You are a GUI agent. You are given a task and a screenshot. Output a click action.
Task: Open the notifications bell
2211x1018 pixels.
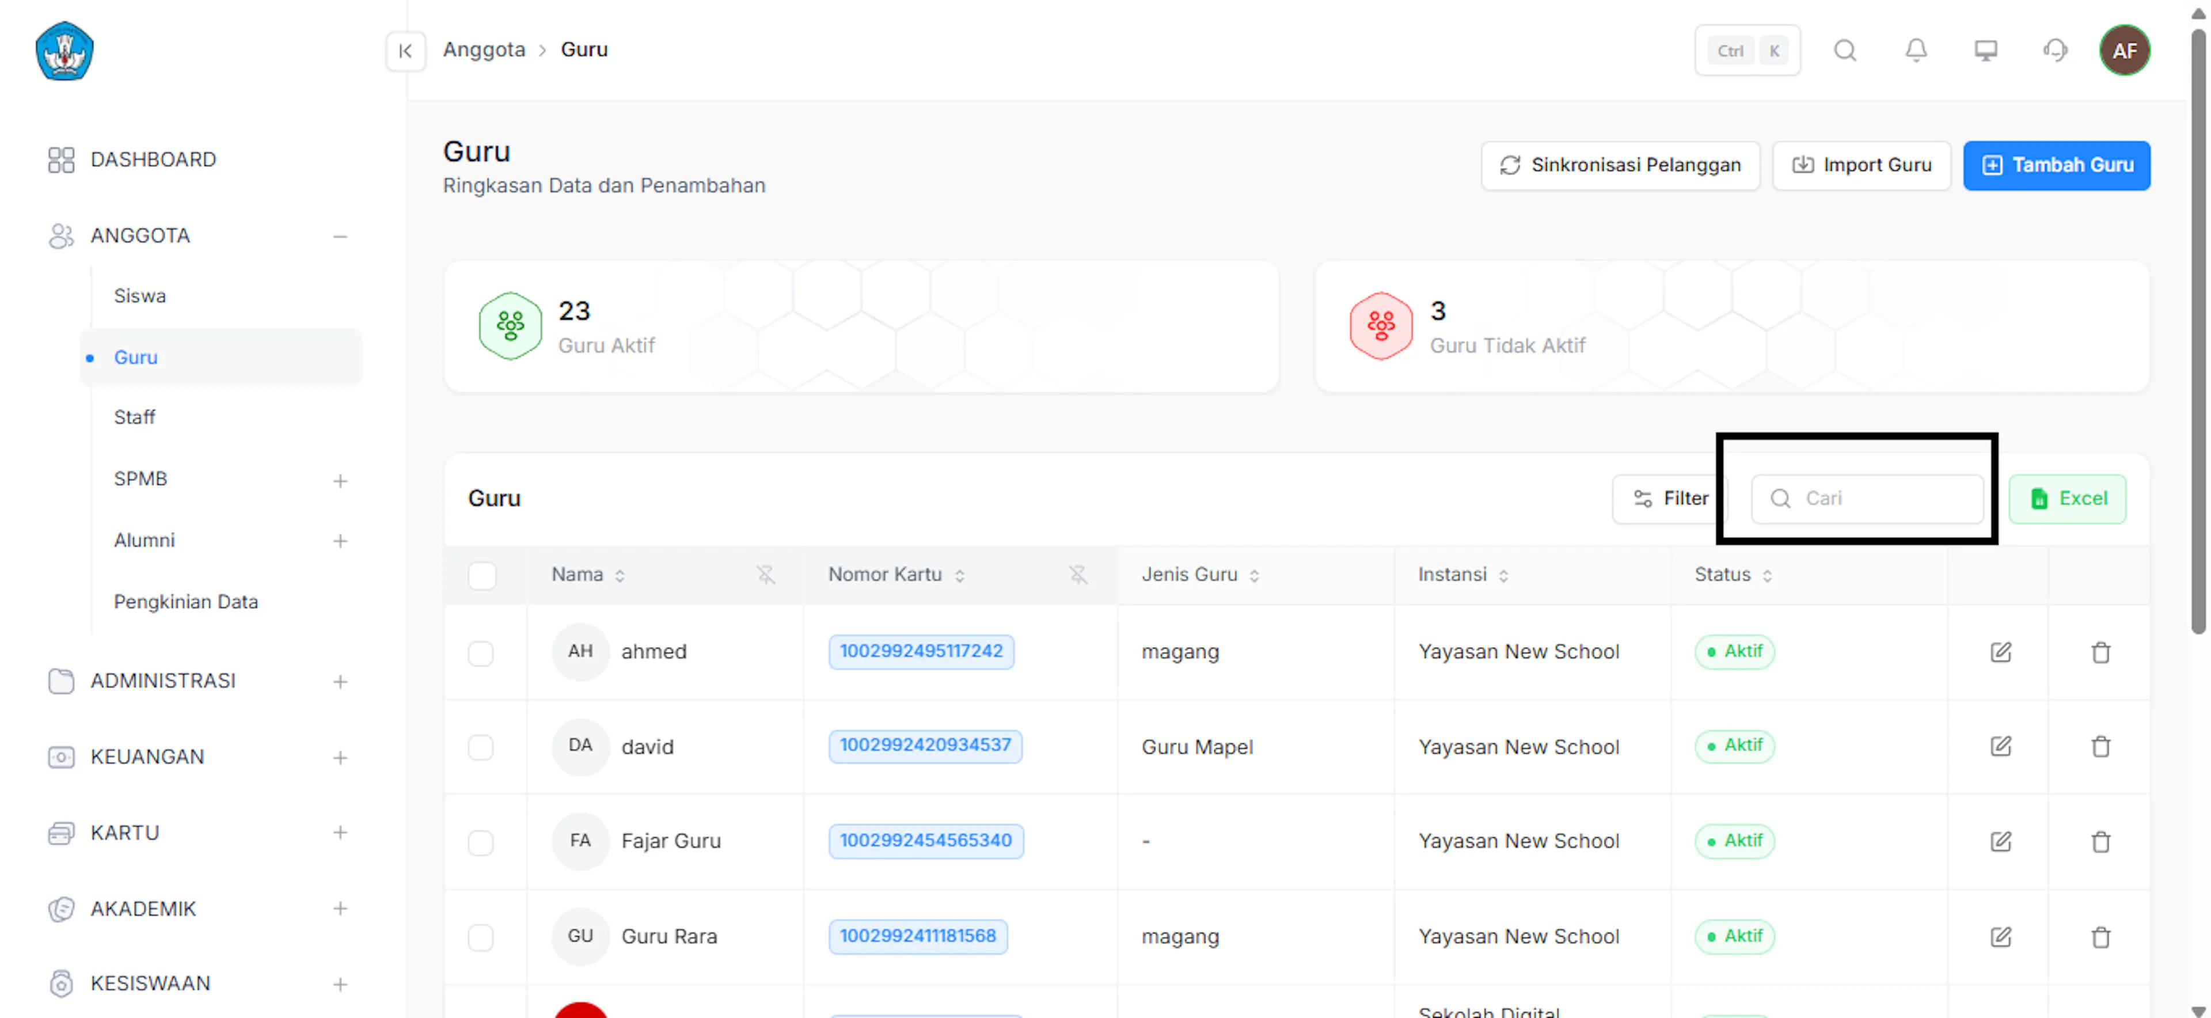tap(1916, 51)
